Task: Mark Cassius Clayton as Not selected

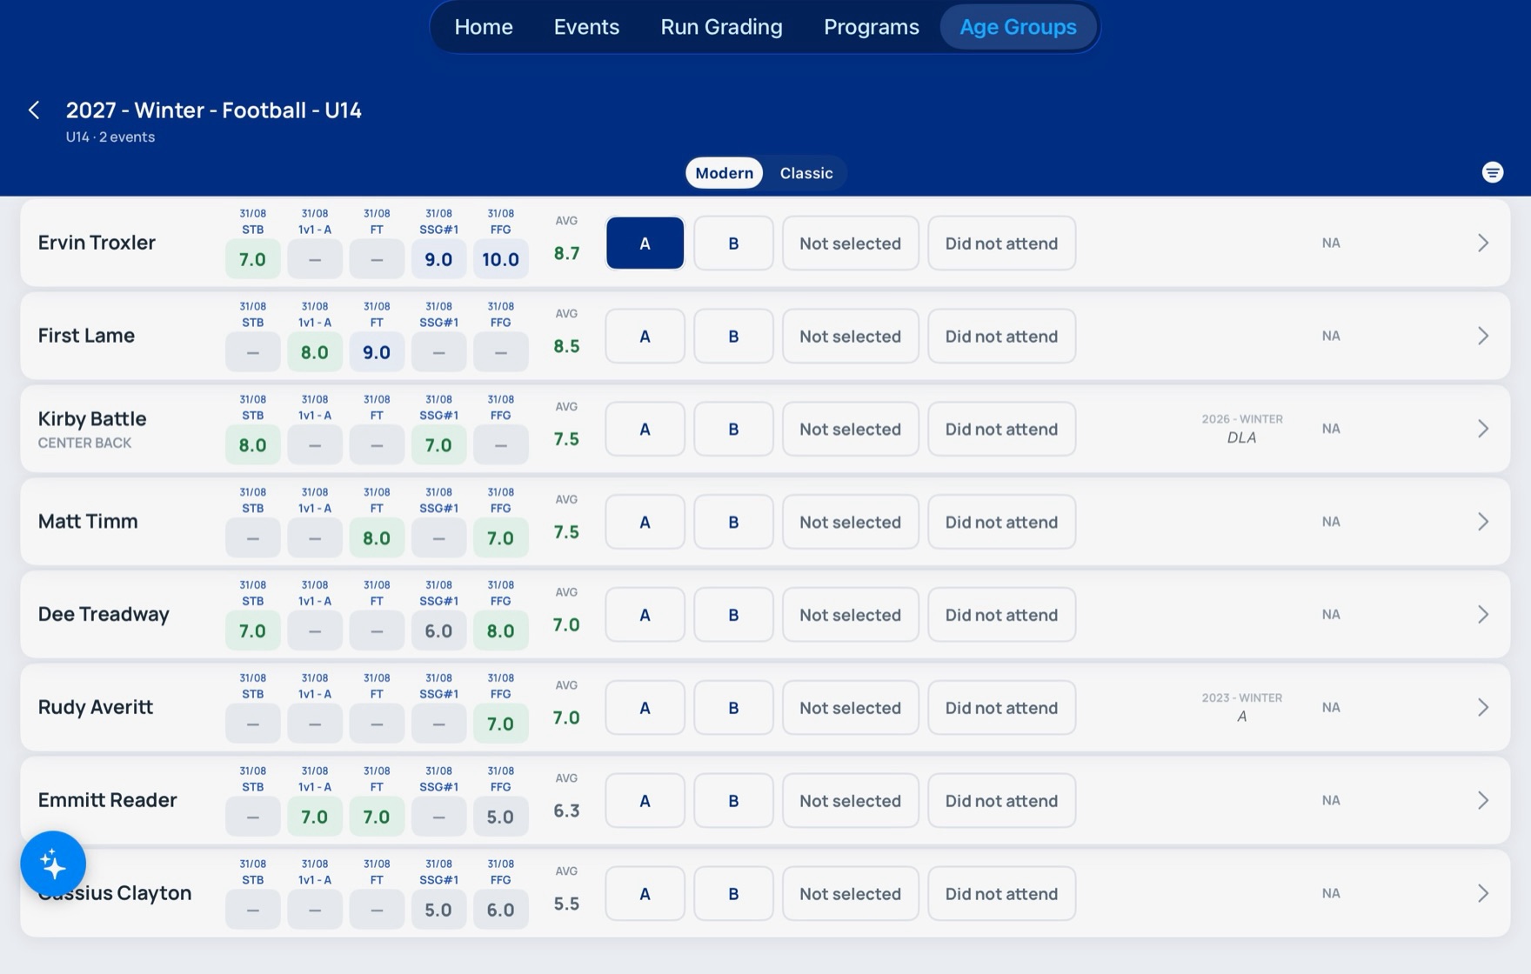Action: click(850, 894)
